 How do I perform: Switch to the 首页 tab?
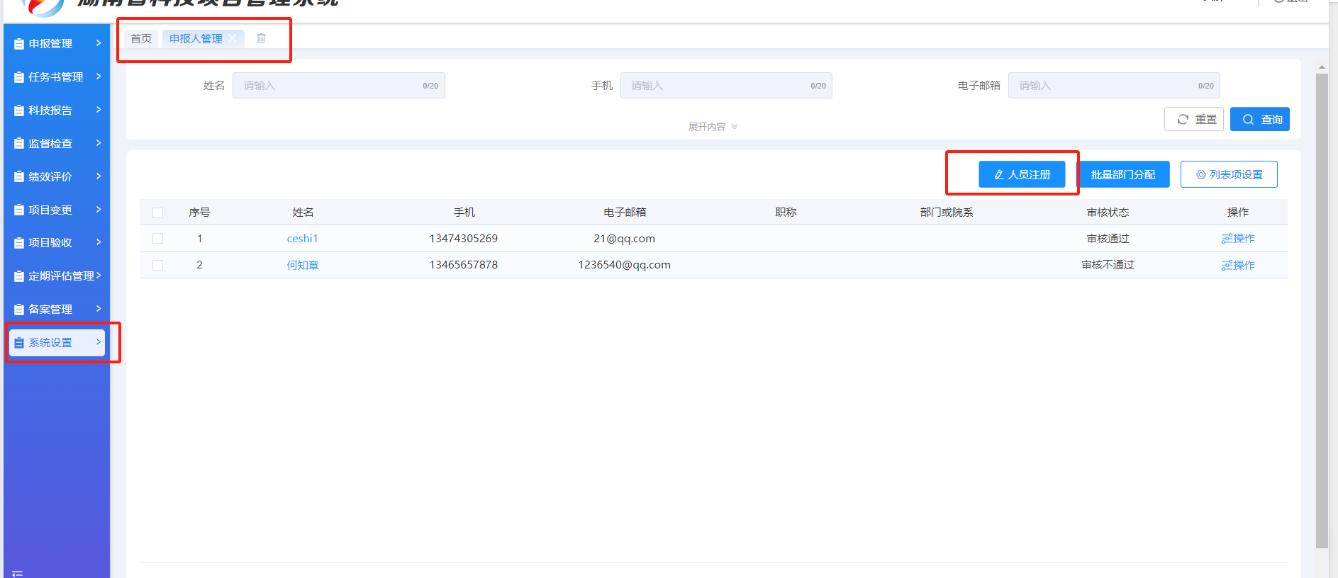coord(141,38)
